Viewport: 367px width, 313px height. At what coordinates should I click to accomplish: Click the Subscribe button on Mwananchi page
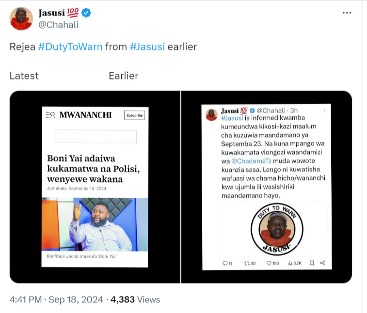pyautogui.click(x=135, y=115)
